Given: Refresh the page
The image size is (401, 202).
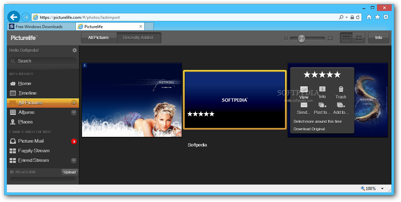Looking at the screenshot, I should [358, 17].
